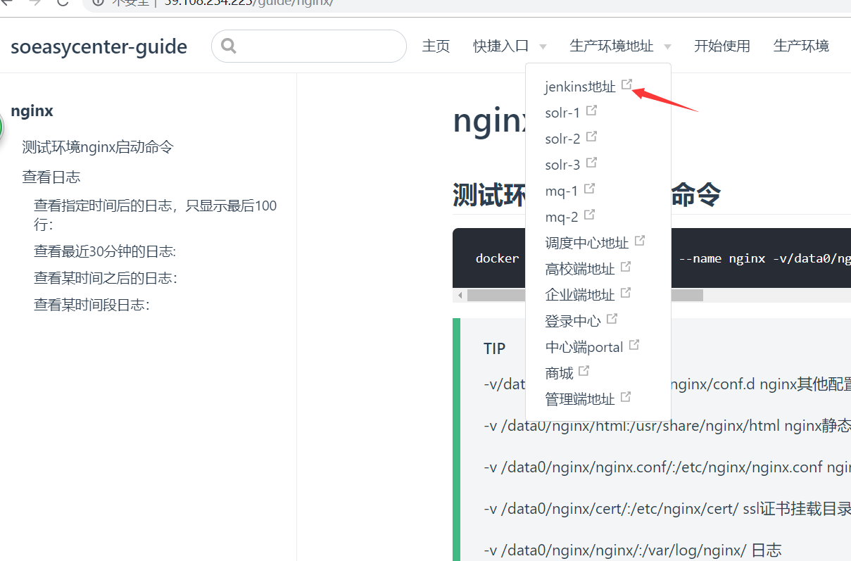Go forward with the browser forward arrow
The width and height of the screenshot is (851, 561).
coord(36,2)
